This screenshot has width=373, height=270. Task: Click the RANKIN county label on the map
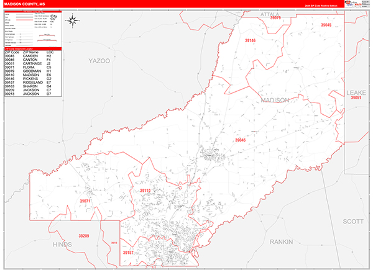coord(281,241)
